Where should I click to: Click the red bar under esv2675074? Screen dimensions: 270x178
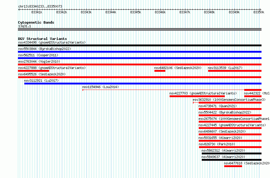point(230,122)
